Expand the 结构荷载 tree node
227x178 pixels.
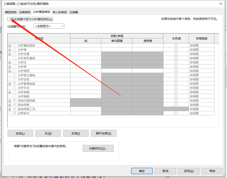pyautogui.click(x=10, y=105)
